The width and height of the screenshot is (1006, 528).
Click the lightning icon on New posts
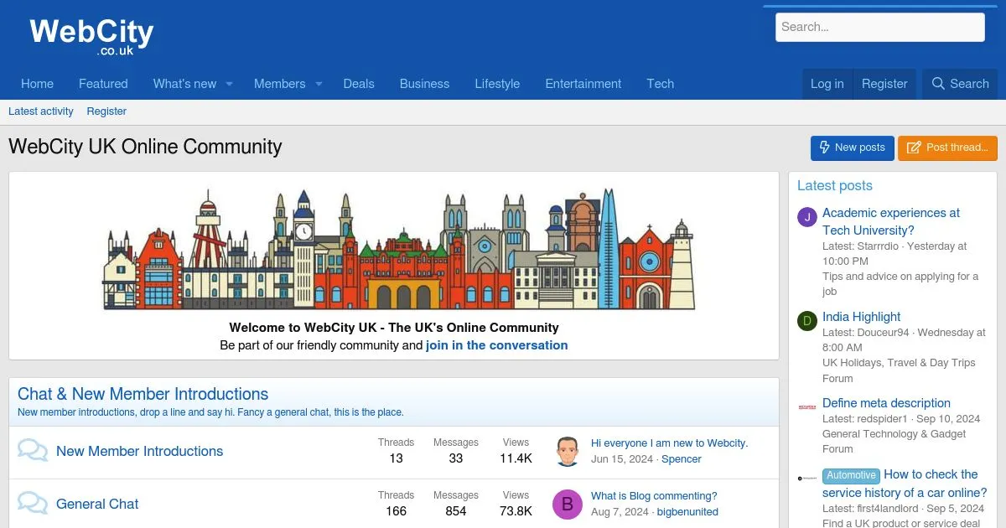click(x=824, y=148)
